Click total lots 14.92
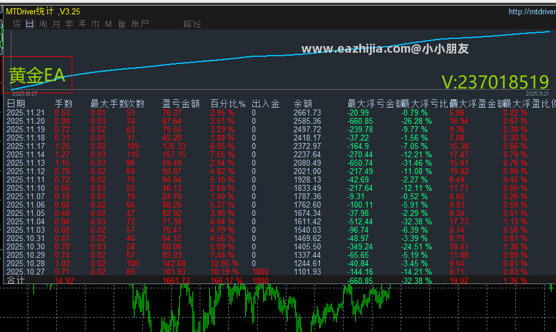The width and height of the screenshot is (556, 332). pos(64,280)
